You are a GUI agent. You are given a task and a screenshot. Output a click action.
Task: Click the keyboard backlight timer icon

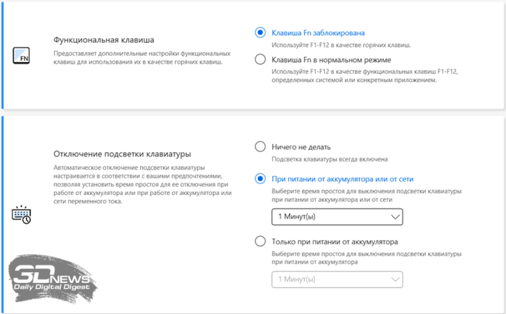pos(21,214)
